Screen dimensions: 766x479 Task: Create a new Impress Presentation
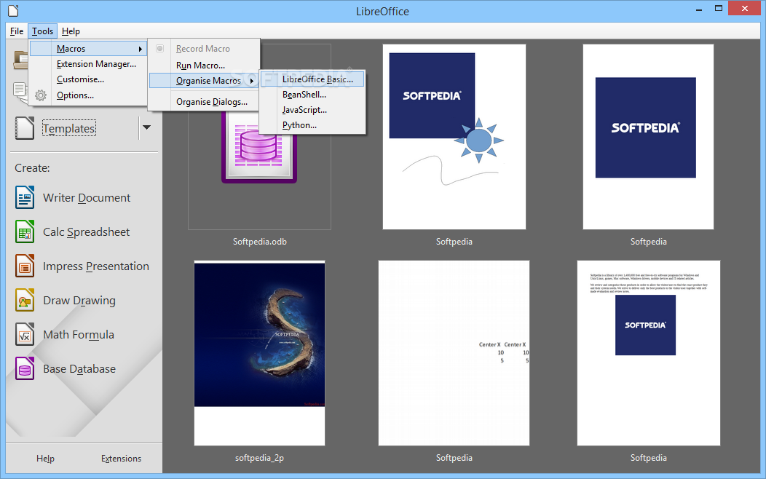coord(96,266)
